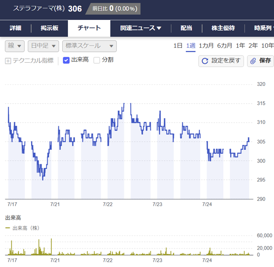Viewport: 274px width, 267px height.
Task: Open the 配当 tab
Action: pyautogui.click(x=186, y=28)
